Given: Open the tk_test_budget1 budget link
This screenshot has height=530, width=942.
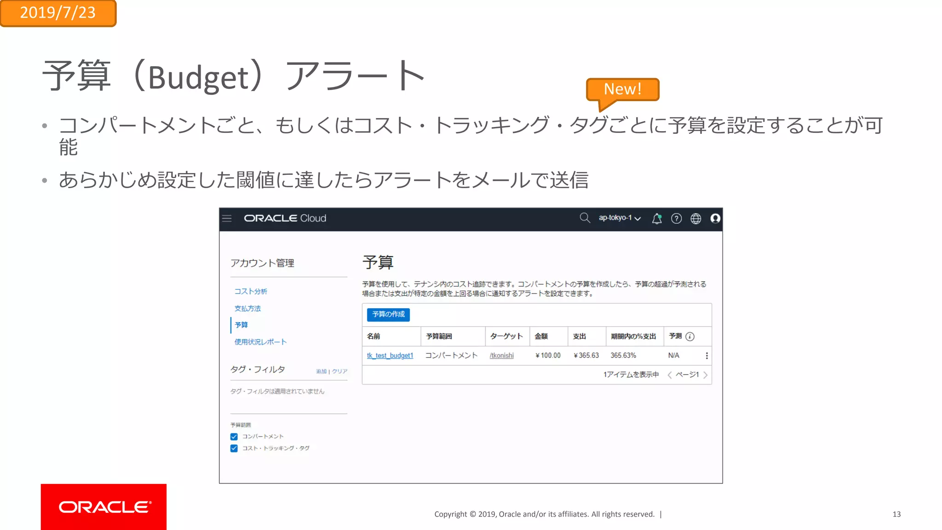Looking at the screenshot, I should (390, 356).
